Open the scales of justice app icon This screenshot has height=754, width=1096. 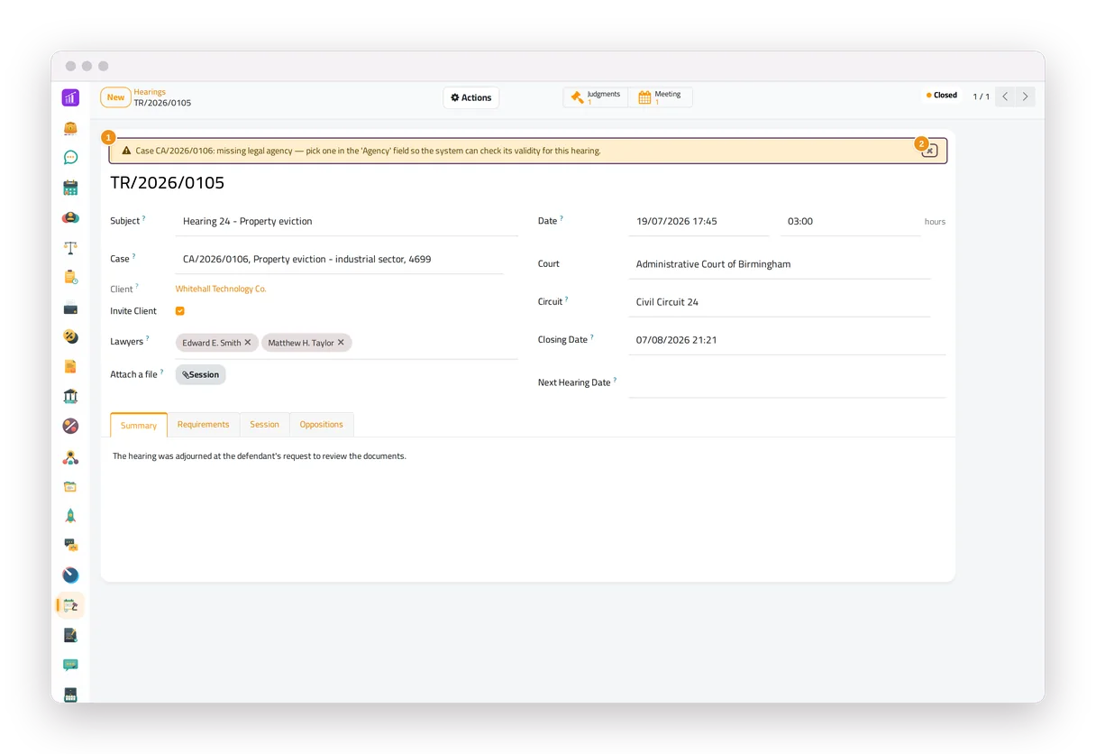pos(70,247)
